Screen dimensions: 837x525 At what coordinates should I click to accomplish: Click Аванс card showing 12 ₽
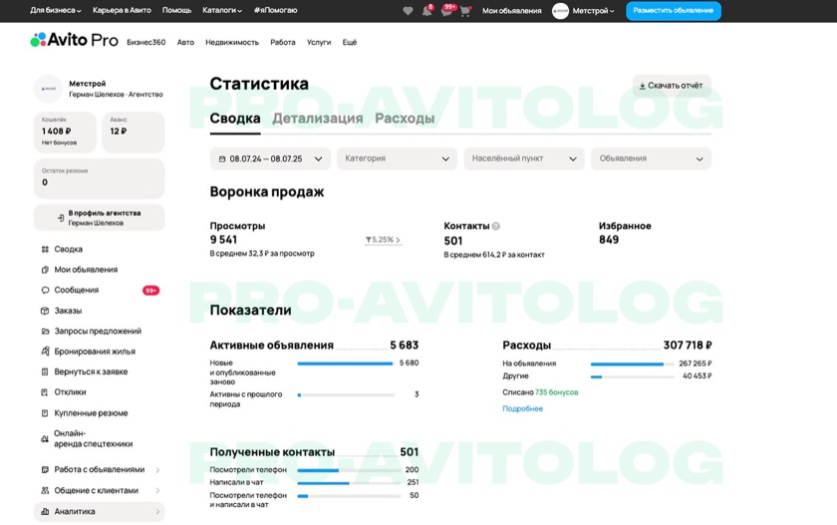point(133,131)
